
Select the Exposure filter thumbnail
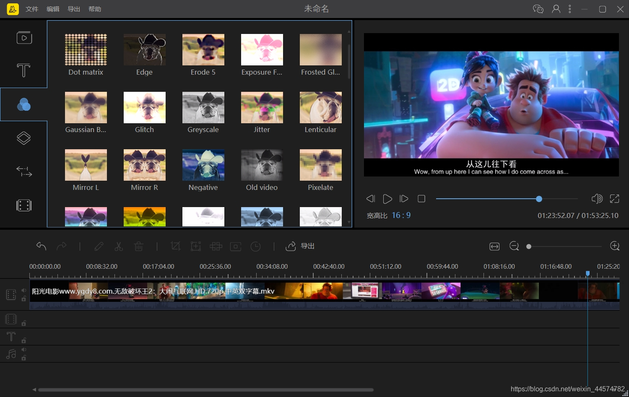(x=262, y=49)
